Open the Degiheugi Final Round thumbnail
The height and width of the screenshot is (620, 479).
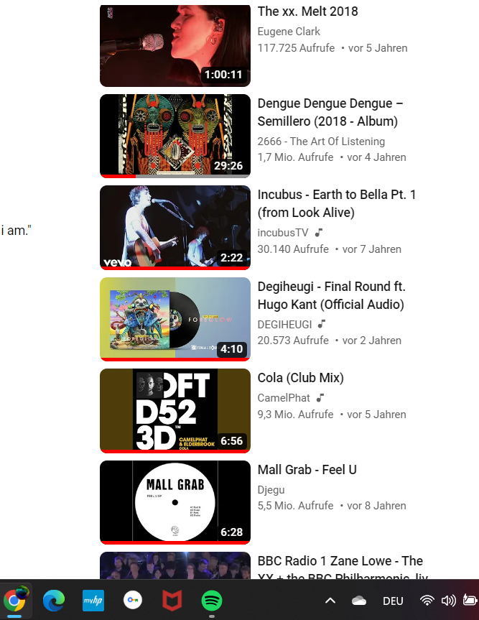(x=175, y=319)
